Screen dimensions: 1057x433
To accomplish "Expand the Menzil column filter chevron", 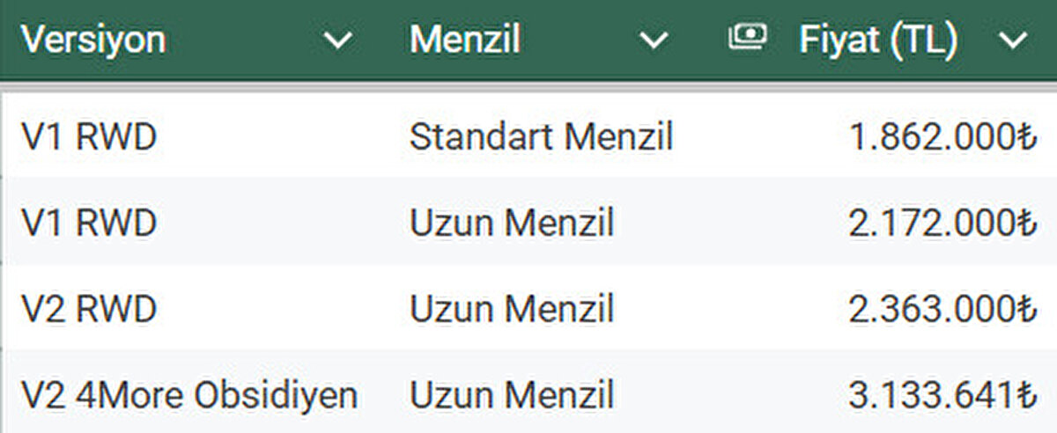I will 653,40.
